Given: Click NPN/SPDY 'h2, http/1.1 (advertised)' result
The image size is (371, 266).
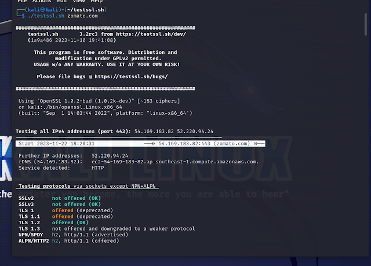Looking at the screenshot, I should pos(90,235).
